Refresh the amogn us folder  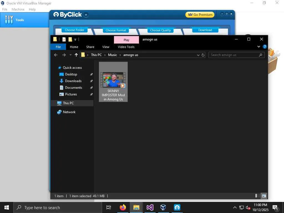coord(203,55)
